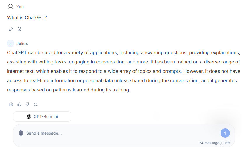The image size is (248, 150).
Task: Click the OpenAI logo in the model selector
Action: pyautogui.click(x=29, y=117)
